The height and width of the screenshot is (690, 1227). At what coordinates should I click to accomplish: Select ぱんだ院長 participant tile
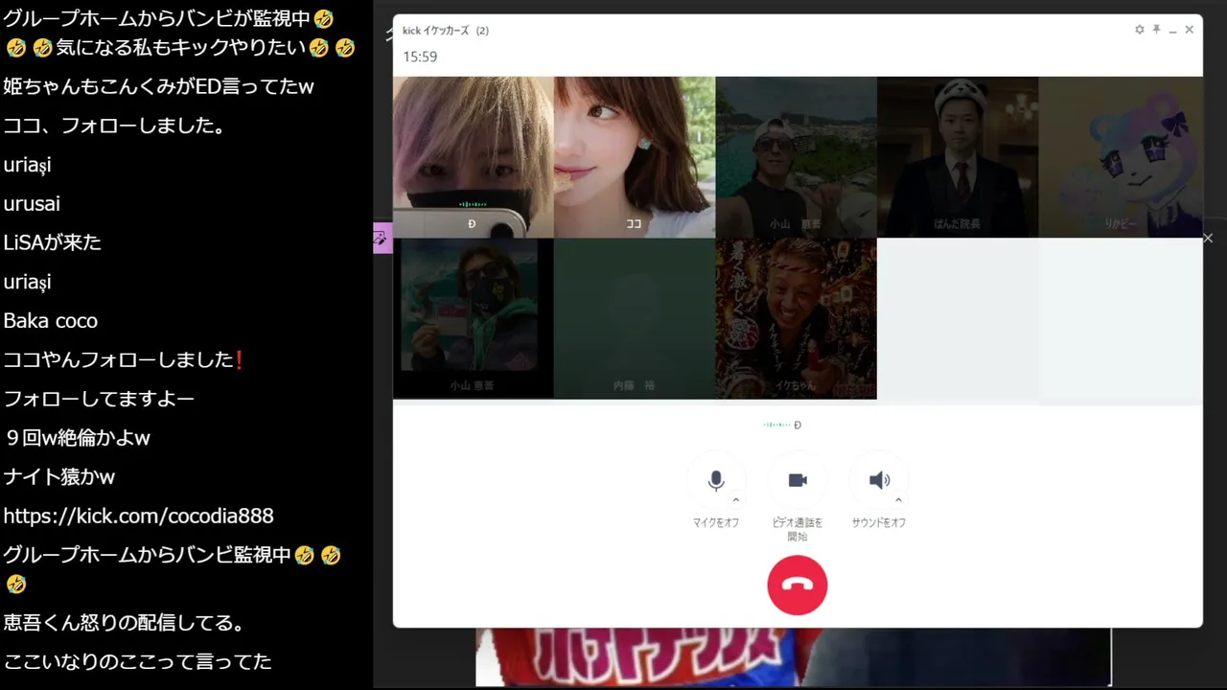958,157
